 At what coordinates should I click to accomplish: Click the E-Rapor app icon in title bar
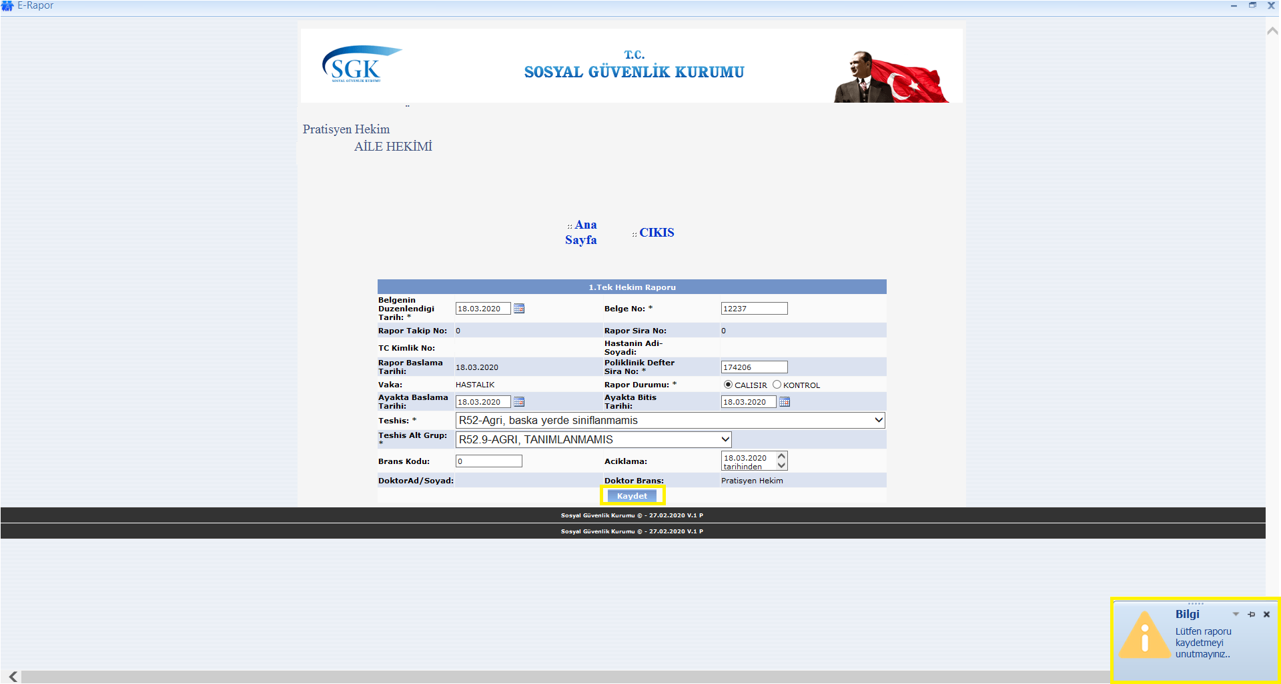[7, 6]
